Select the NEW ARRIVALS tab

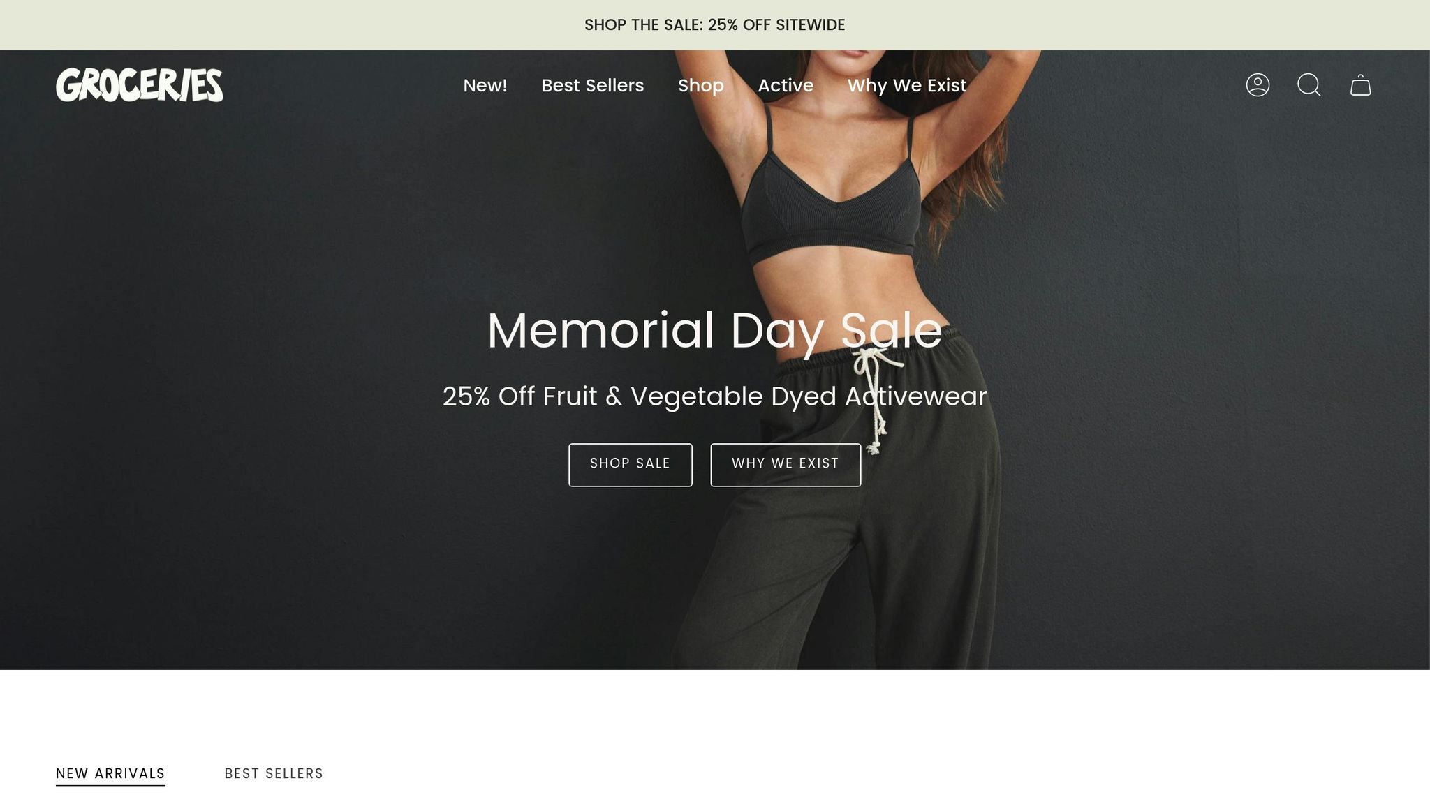(110, 774)
